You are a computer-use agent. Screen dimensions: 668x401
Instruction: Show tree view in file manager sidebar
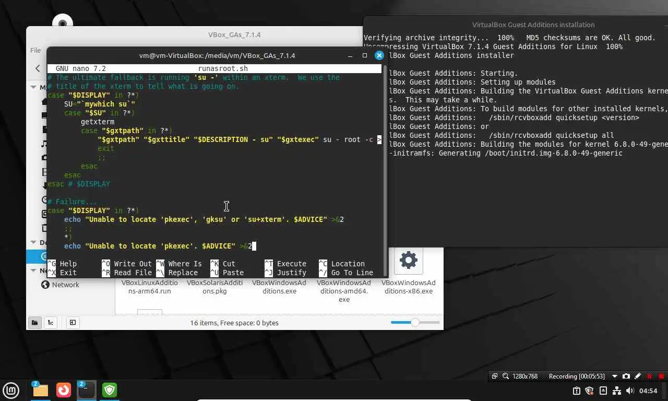(x=51, y=323)
